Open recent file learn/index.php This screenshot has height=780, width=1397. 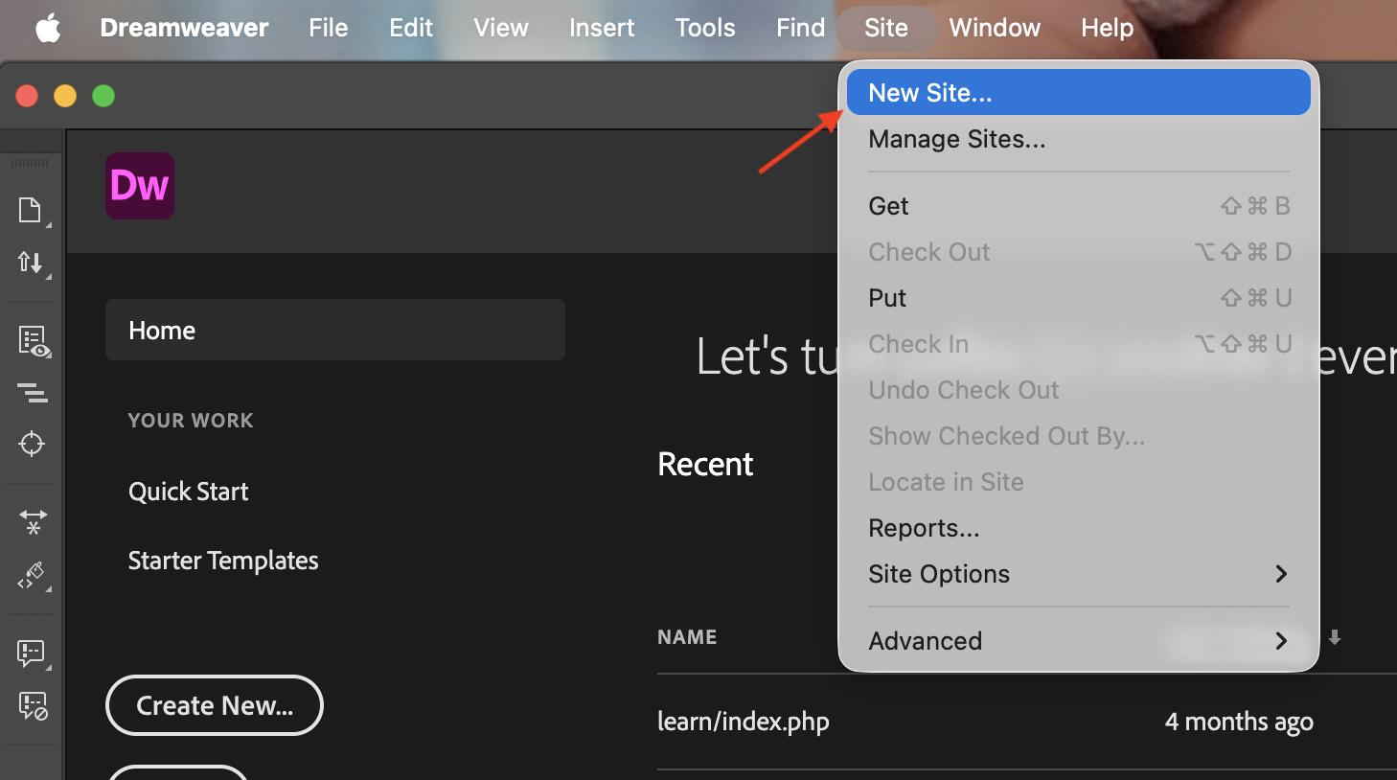(x=743, y=722)
